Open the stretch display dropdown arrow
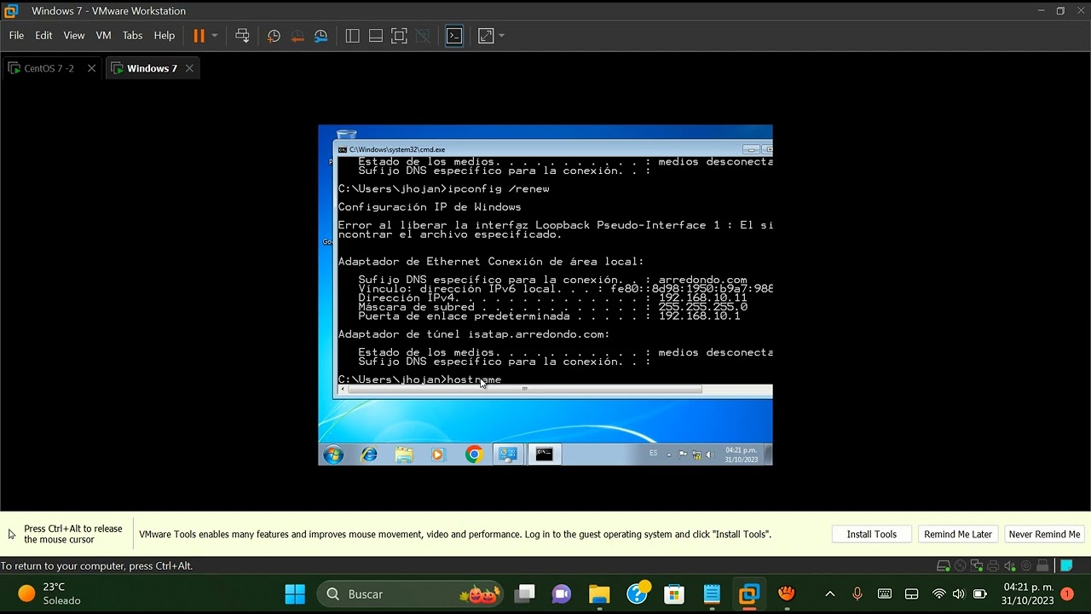This screenshot has width=1091, height=614. 501,36
